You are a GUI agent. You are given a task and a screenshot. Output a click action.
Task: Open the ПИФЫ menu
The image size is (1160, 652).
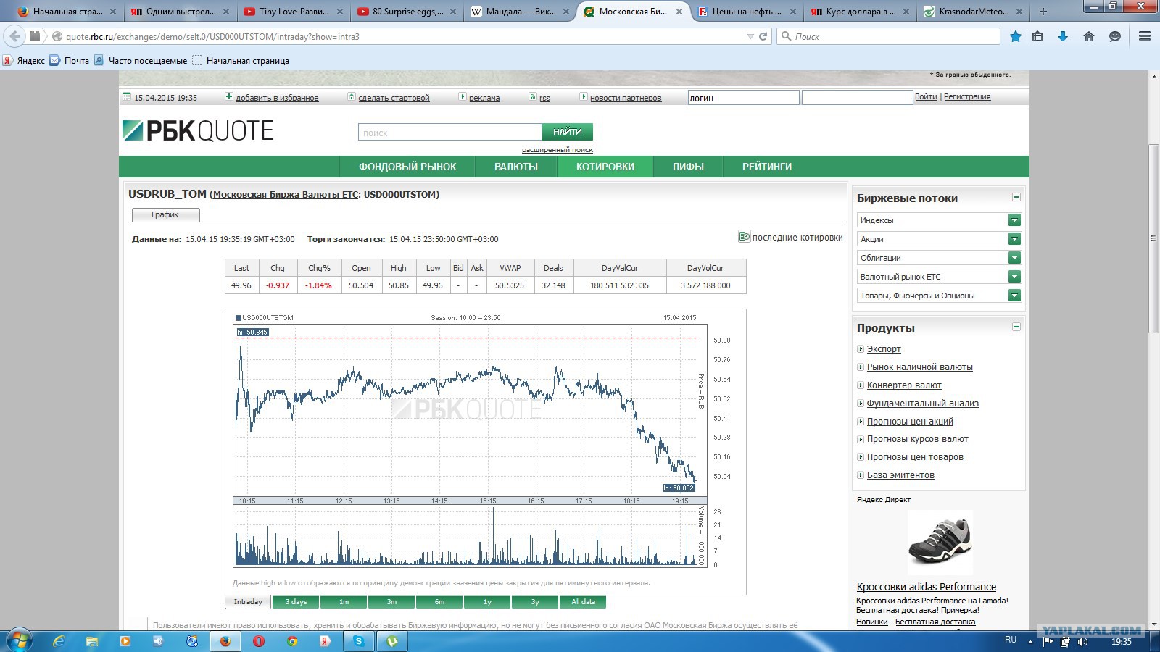tap(688, 167)
